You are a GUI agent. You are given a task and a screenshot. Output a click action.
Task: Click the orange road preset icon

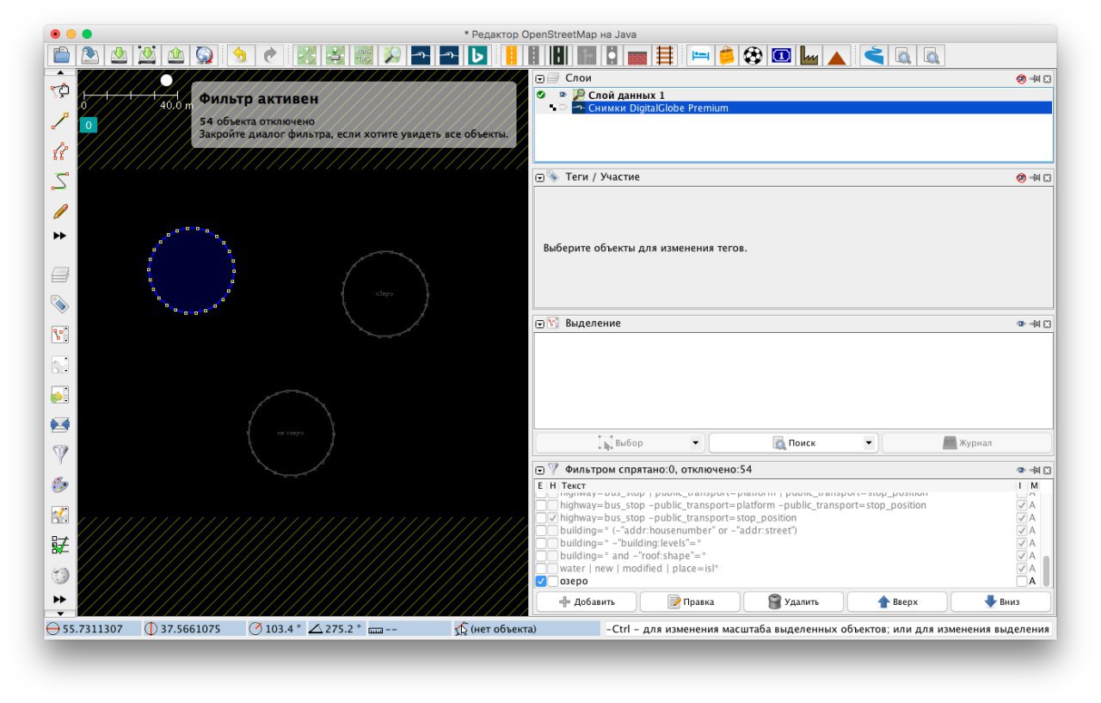(512, 56)
